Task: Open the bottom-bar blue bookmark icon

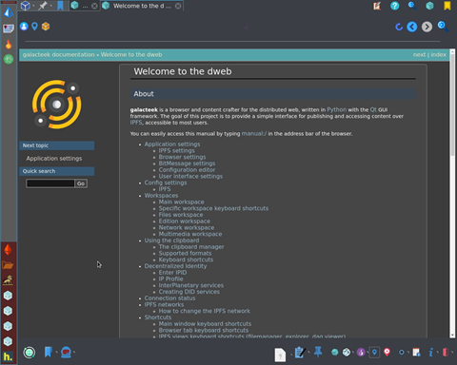Action: coord(48,352)
